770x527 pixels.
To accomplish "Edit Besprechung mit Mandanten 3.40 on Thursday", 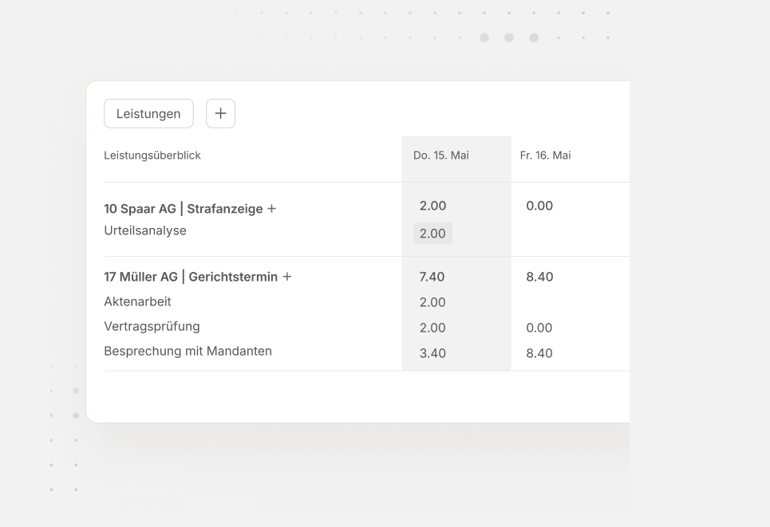I will tap(432, 353).
